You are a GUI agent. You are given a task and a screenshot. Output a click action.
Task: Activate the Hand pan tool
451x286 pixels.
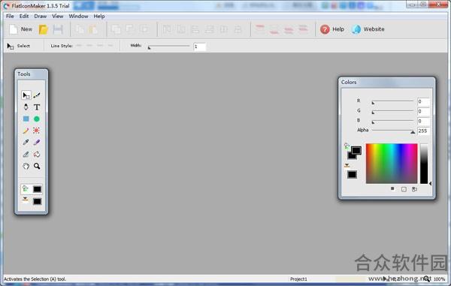pos(26,166)
